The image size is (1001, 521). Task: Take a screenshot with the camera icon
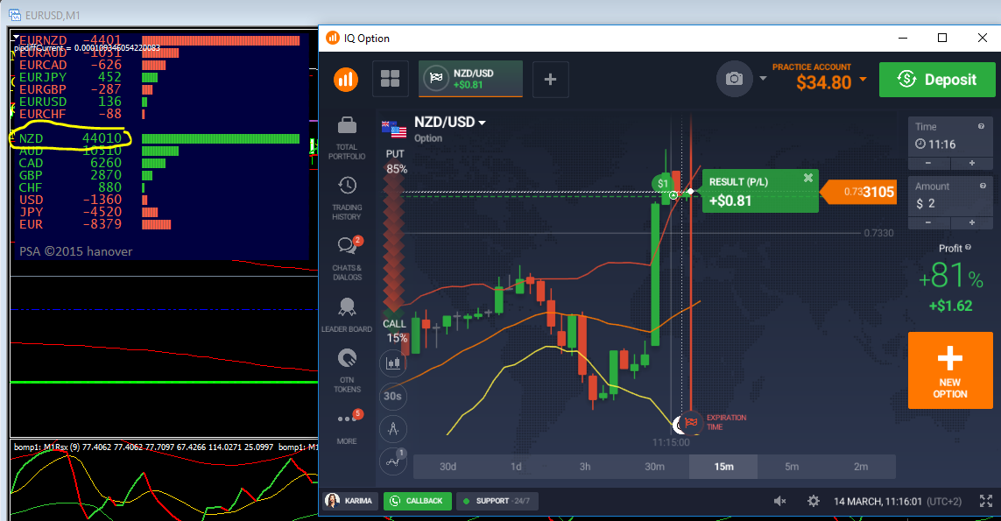pos(734,79)
